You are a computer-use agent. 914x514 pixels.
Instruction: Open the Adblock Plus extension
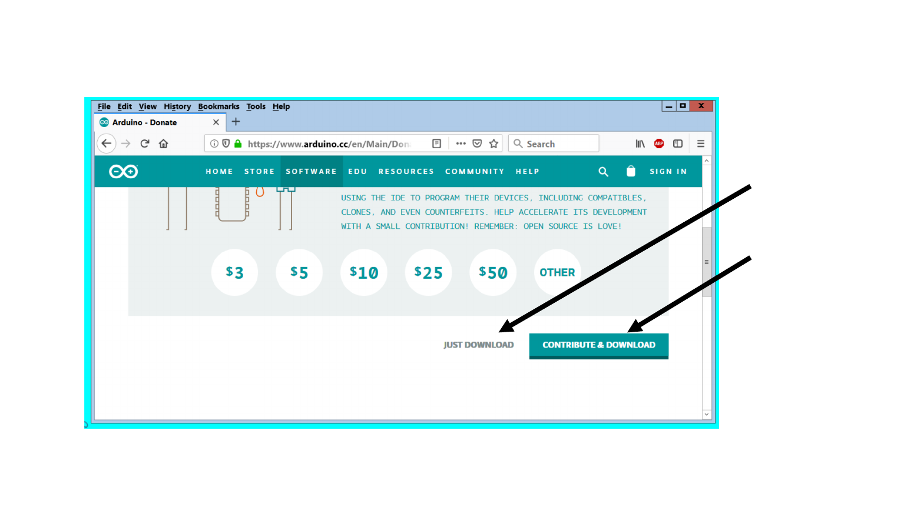[659, 143]
